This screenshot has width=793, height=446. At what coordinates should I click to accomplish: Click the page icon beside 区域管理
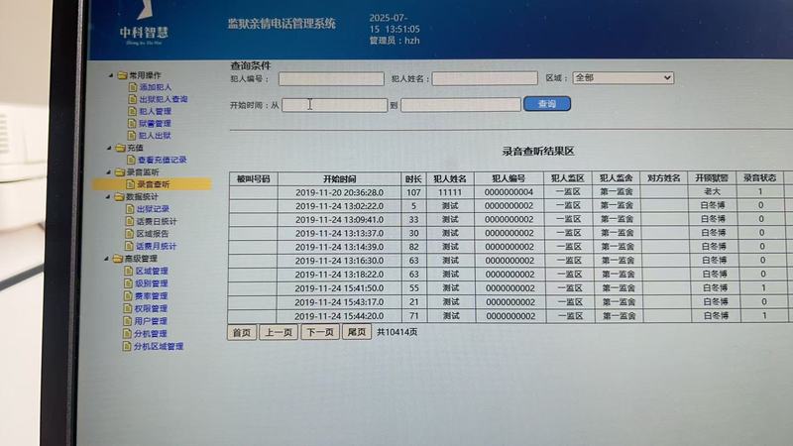129,271
